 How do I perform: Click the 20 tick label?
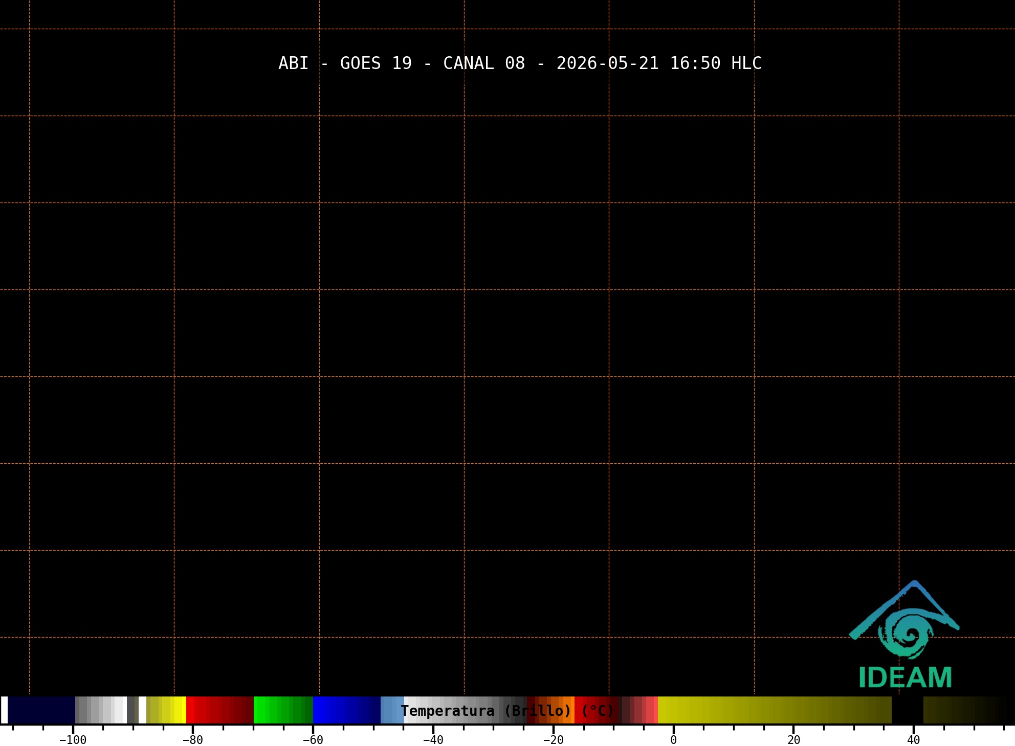click(x=793, y=740)
